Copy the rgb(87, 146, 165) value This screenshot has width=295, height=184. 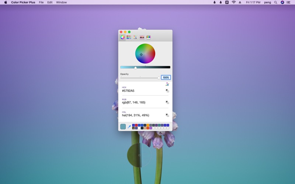click(x=167, y=102)
